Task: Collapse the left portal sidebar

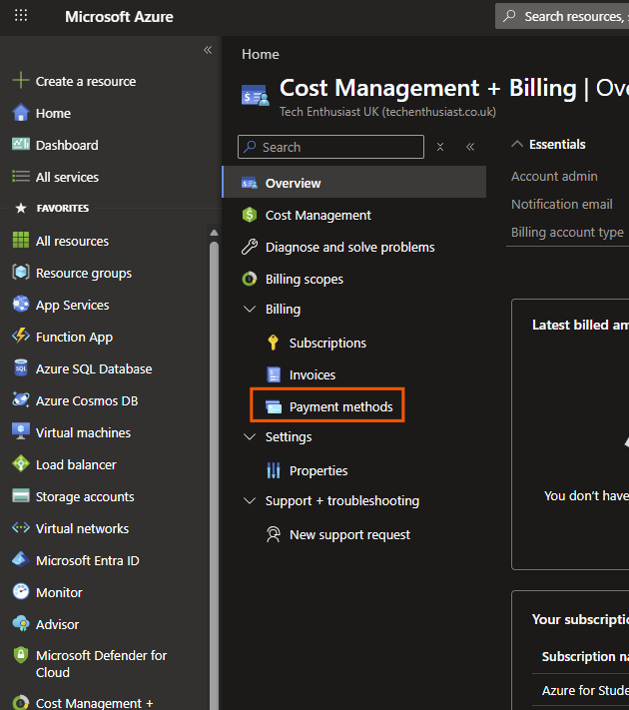Action: coord(208,50)
